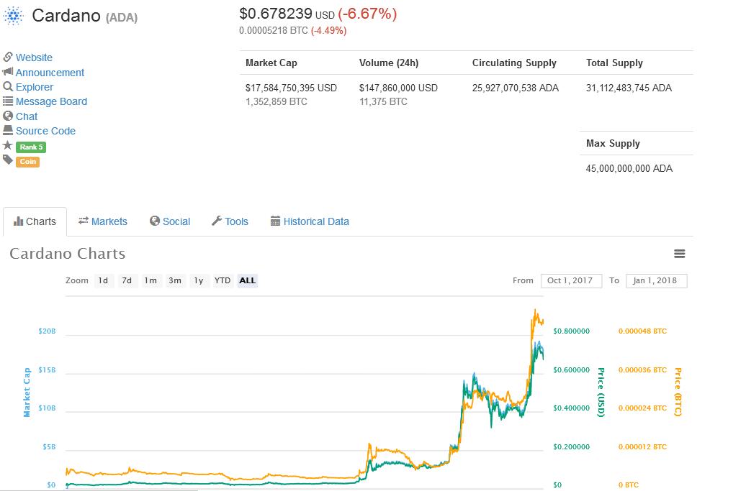This screenshot has width=746, height=491.
Task: Set chart zoom to 1d
Action: (x=103, y=280)
